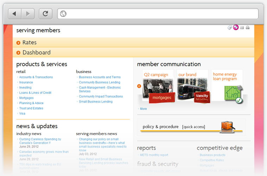This screenshot has width=267, height=176.
Task: Click More under member communication
Action: 143,109
